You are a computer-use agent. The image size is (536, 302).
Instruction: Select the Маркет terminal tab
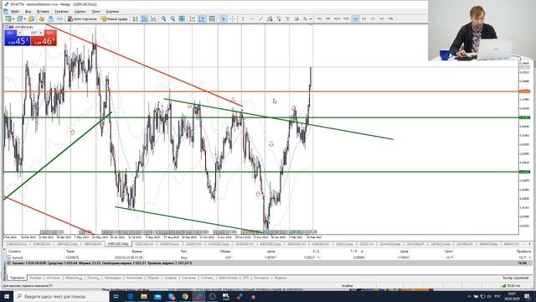click(x=153, y=278)
